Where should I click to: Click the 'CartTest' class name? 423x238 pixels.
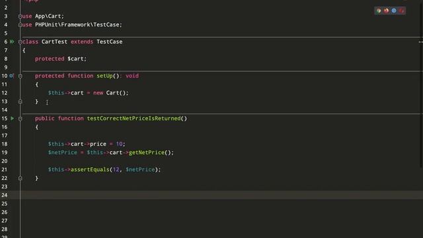pyautogui.click(x=54, y=42)
